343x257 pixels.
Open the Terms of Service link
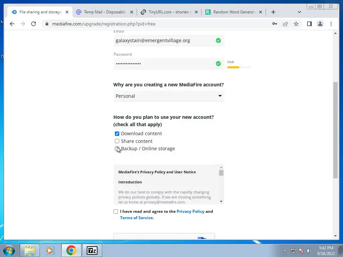[x=136, y=218]
